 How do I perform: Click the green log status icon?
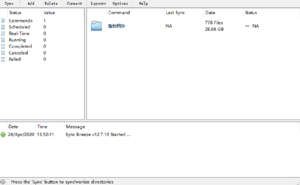point(3,134)
